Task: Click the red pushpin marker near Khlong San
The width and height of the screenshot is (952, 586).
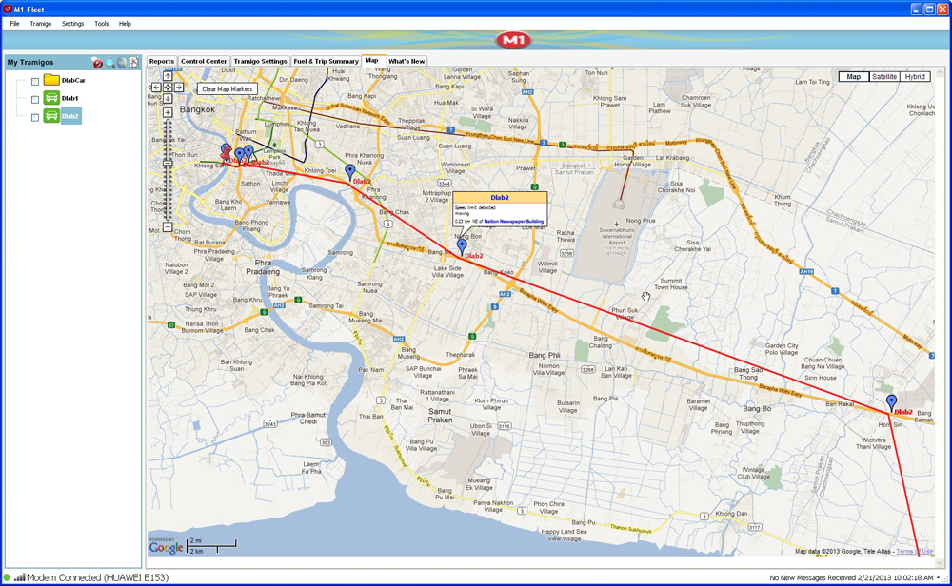Action: (x=226, y=153)
